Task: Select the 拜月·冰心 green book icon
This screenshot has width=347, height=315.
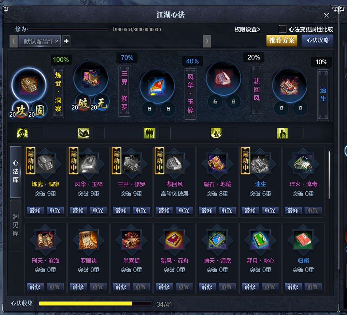Action: click(260, 240)
